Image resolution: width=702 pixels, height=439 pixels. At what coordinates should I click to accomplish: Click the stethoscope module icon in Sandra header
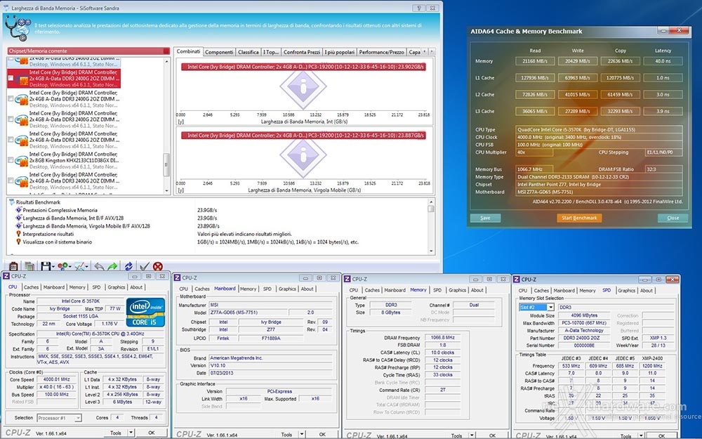18,28
